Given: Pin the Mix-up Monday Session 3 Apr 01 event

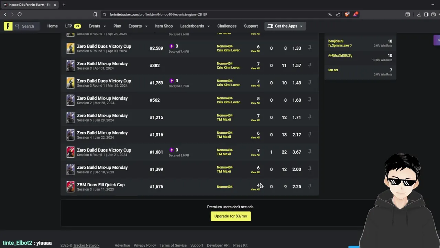Looking at the screenshot, I should pyautogui.click(x=310, y=65).
